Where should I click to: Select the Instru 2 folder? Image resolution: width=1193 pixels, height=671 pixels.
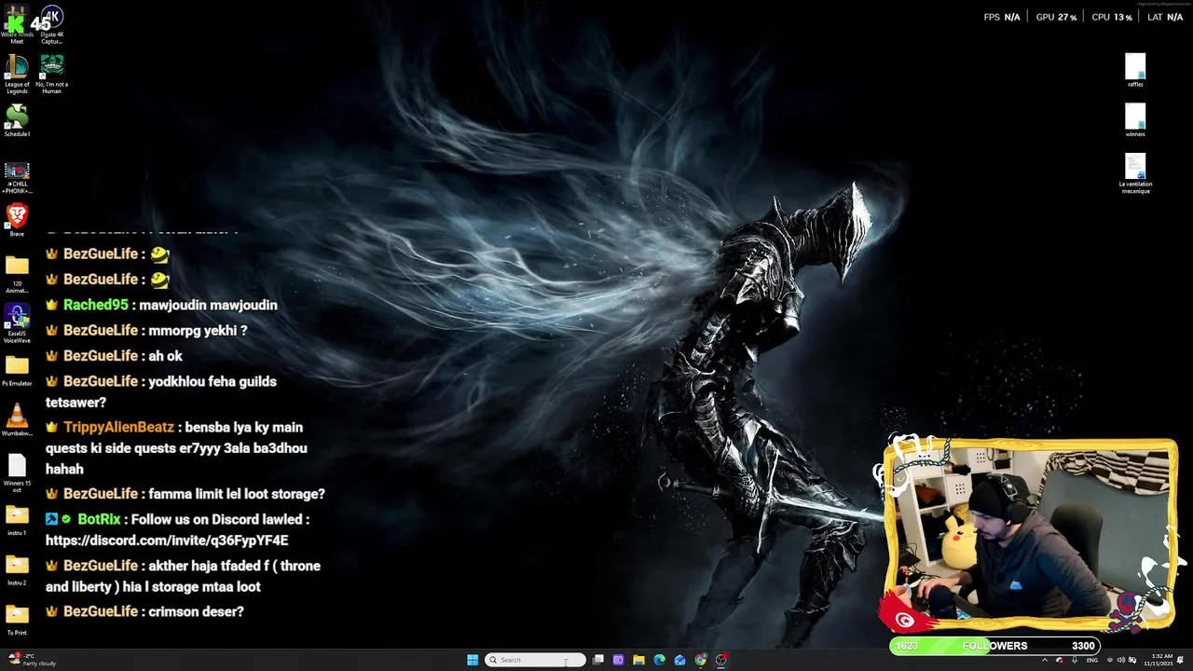(x=17, y=569)
